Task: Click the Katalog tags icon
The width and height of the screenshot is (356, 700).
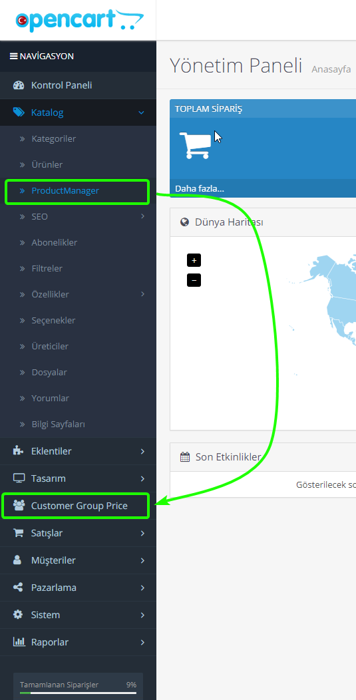Action: (x=19, y=112)
